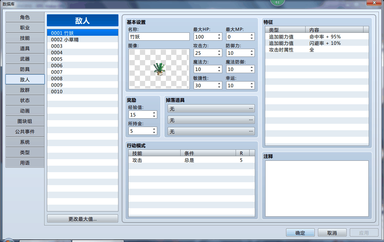
Task: Switch to the 类型 tab
Action: coord(25,152)
